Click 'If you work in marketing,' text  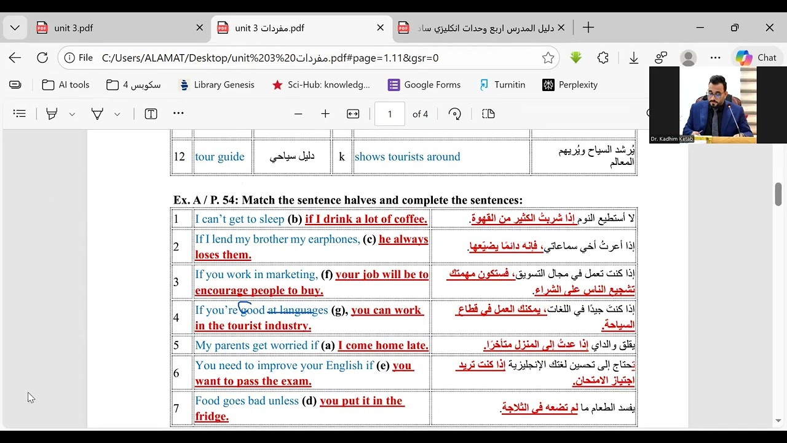click(256, 274)
